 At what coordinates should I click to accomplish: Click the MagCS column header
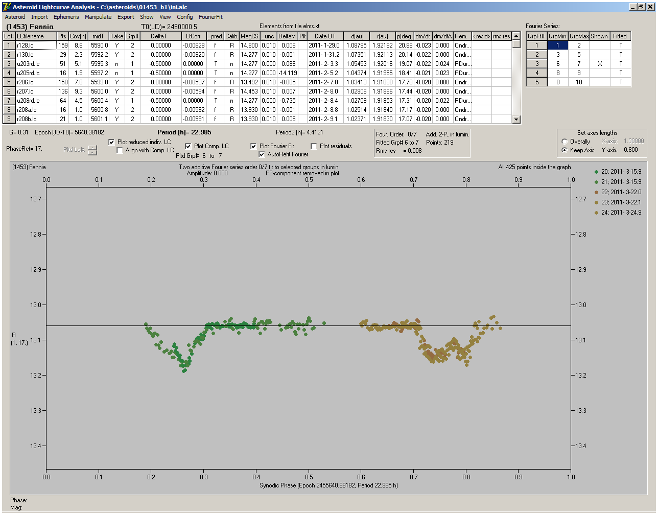[x=249, y=36]
